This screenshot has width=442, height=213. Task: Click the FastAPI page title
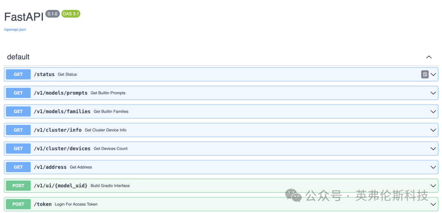[x=24, y=17]
